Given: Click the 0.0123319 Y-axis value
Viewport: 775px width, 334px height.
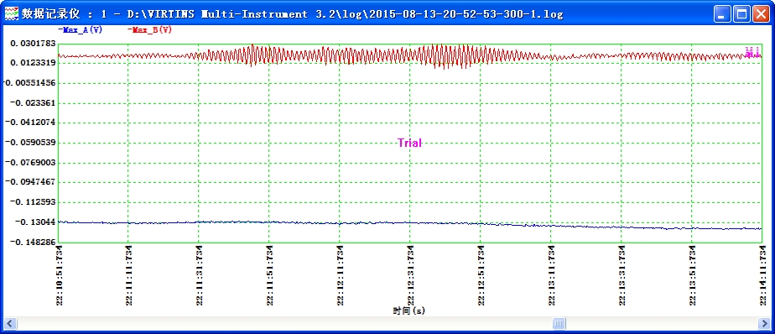Looking at the screenshot, I should 33,63.
